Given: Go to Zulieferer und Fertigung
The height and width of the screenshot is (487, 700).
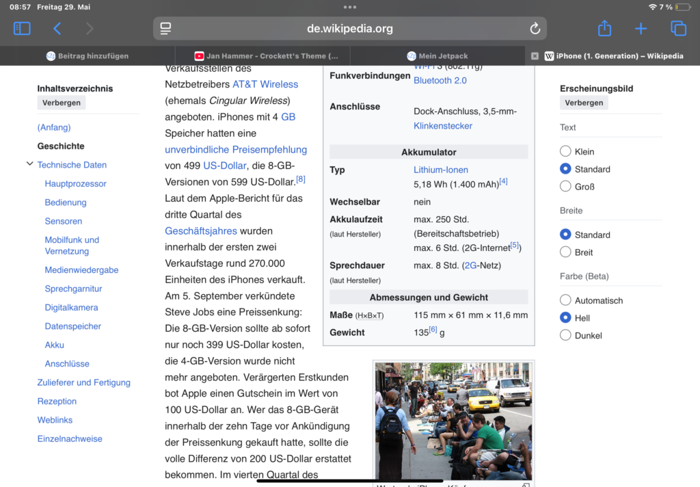Looking at the screenshot, I should [x=84, y=382].
